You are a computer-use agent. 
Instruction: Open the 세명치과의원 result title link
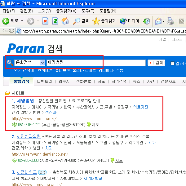[29, 136]
